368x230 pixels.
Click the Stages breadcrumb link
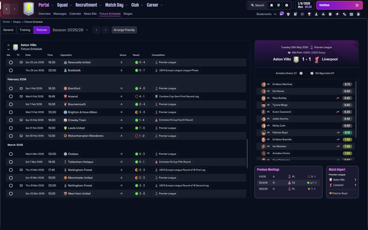pyautogui.click(x=17, y=22)
